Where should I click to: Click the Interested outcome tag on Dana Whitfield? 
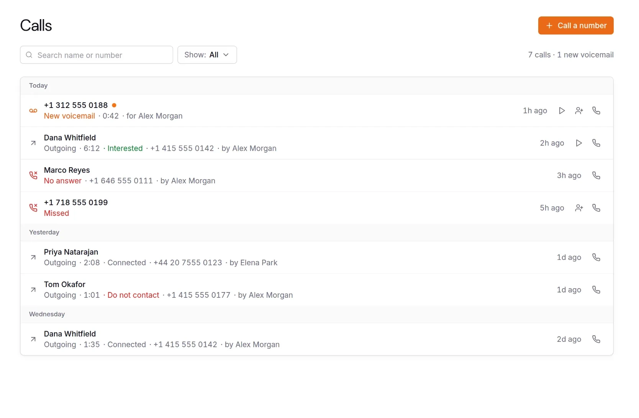125,149
